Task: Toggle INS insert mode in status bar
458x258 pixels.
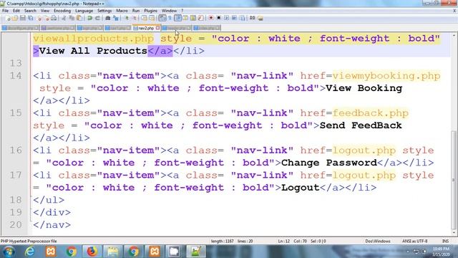Action: [x=445, y=242]
